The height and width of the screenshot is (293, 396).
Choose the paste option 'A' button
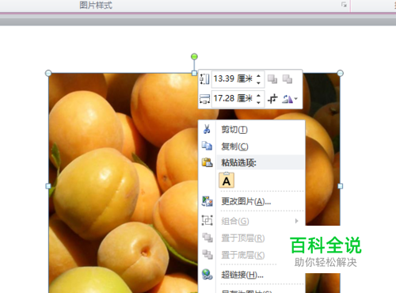pos(227,181)
